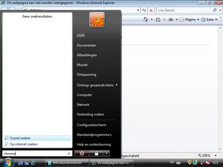This screenshot has height=167, width=223.
Task: Open Internet Explorer from the quick launch bar
Action: 33,163
